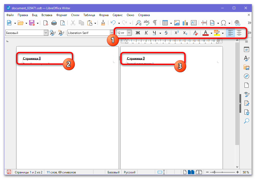The width and height of the screenshot is (256, 179).
Task: Click the Русский language field in status bar
Action: (x=130, y=172)
